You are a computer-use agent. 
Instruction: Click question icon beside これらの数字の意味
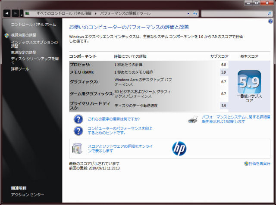(x=78, y=119)
